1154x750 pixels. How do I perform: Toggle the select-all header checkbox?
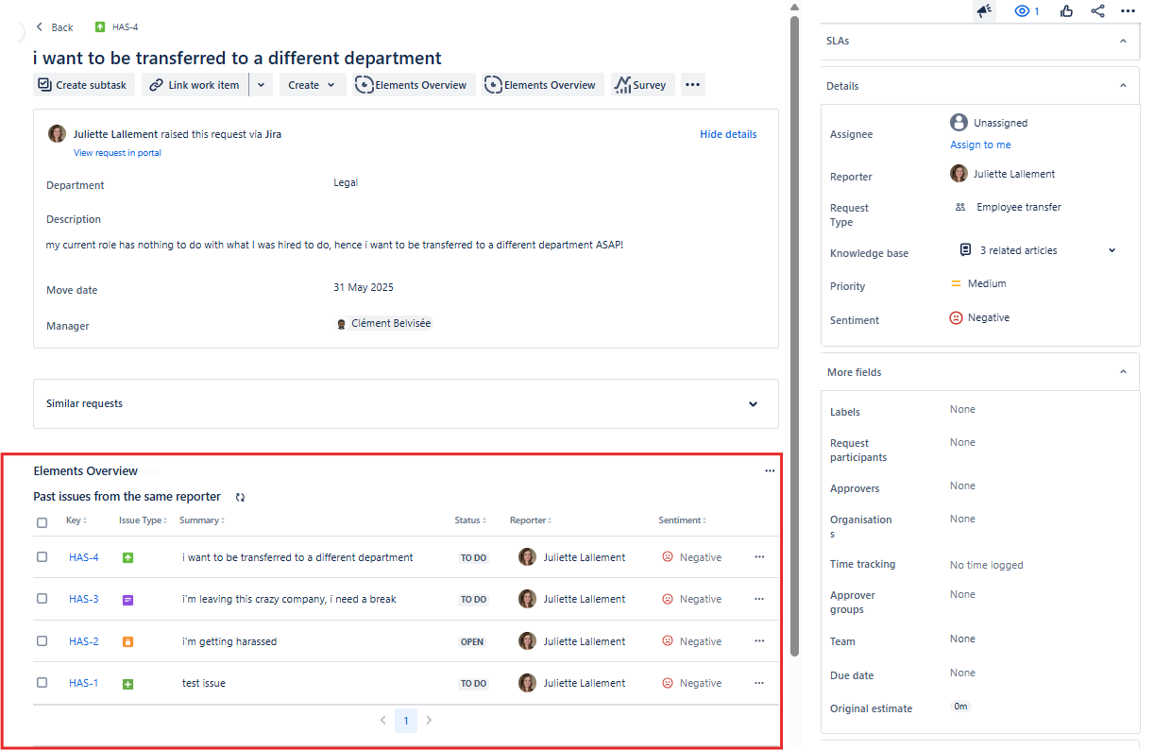(42, 522)
